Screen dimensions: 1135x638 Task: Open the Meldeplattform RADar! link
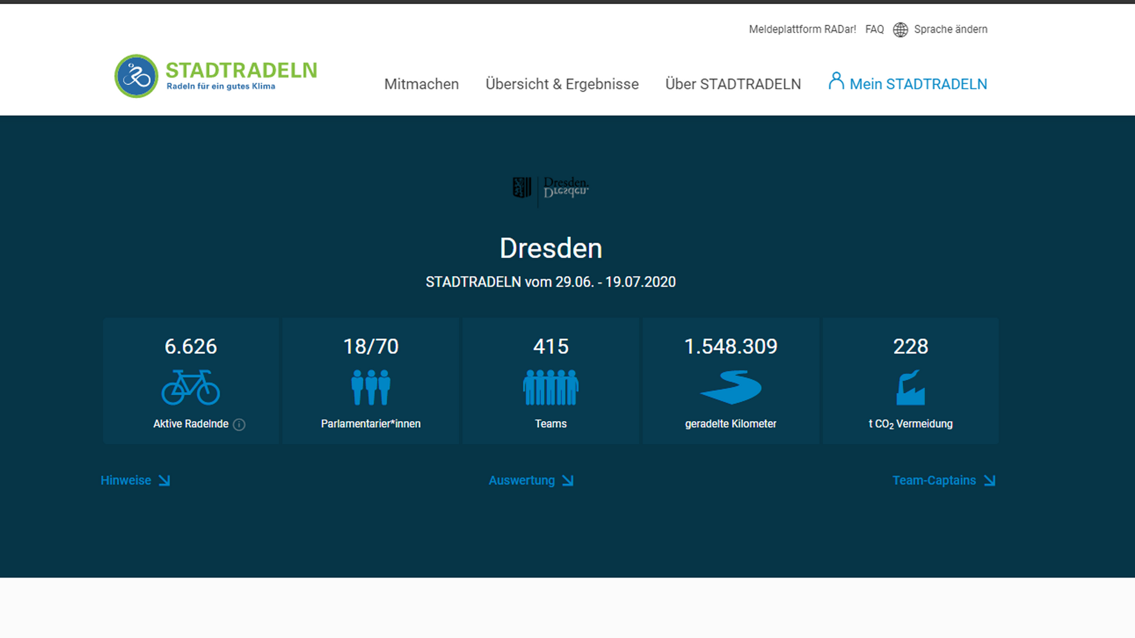802,30
